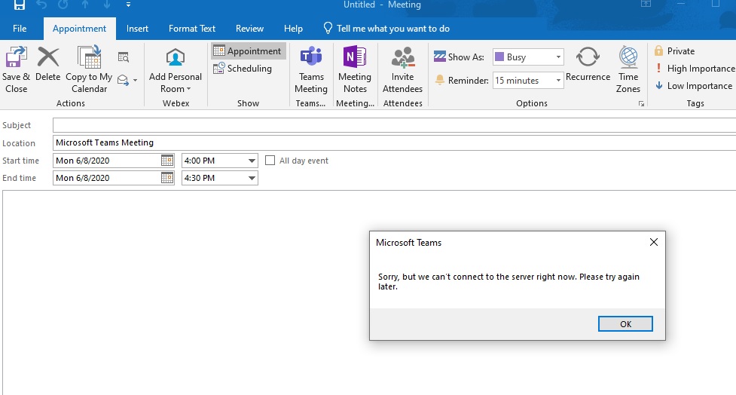Check the All day event checkbox
The width and height of the screenshot is (736, 395).
[270, 161]
